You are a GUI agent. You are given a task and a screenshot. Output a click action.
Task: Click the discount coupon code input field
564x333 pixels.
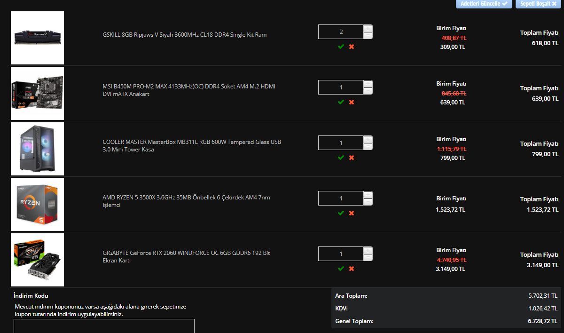point(104,326)
